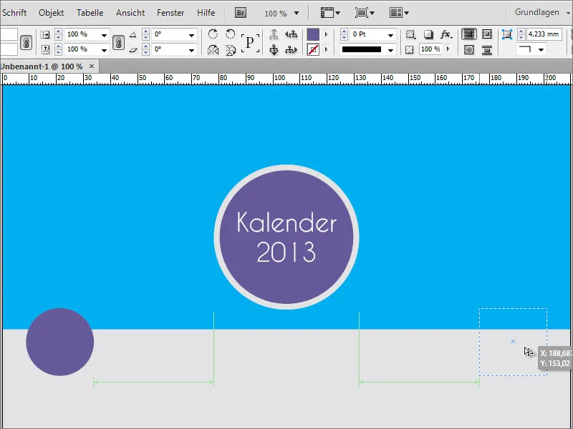This screenshot has width=573, height=429.
Task: Launch Adobe Bridge with the Br icon
Action: pos(241,13)
